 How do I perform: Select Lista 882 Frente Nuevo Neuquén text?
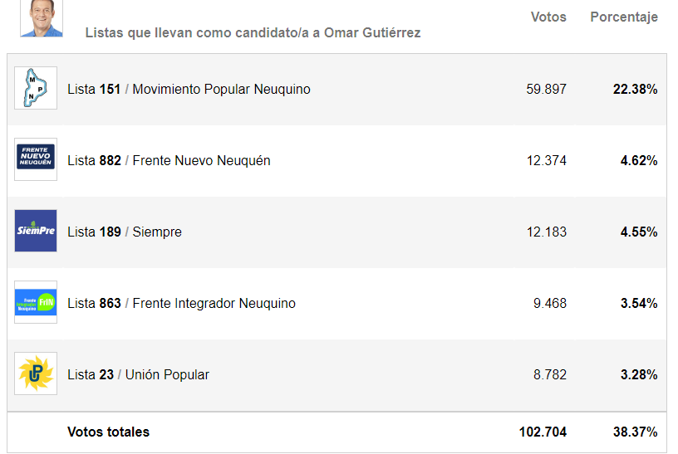169,160
